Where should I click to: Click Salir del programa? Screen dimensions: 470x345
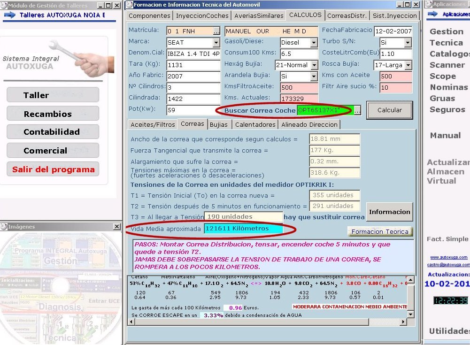[53, 169]
